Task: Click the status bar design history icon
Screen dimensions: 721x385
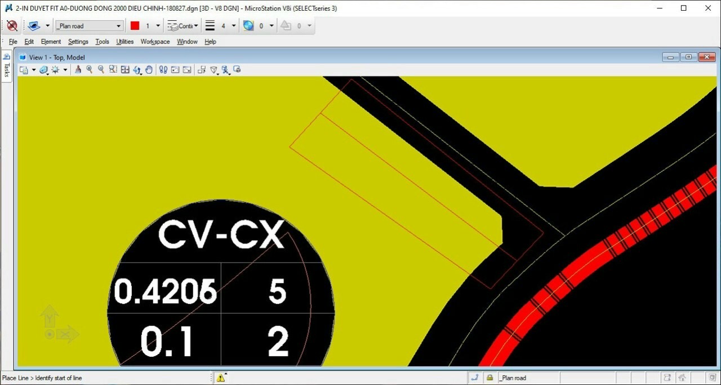Action: tap(667, 378)
